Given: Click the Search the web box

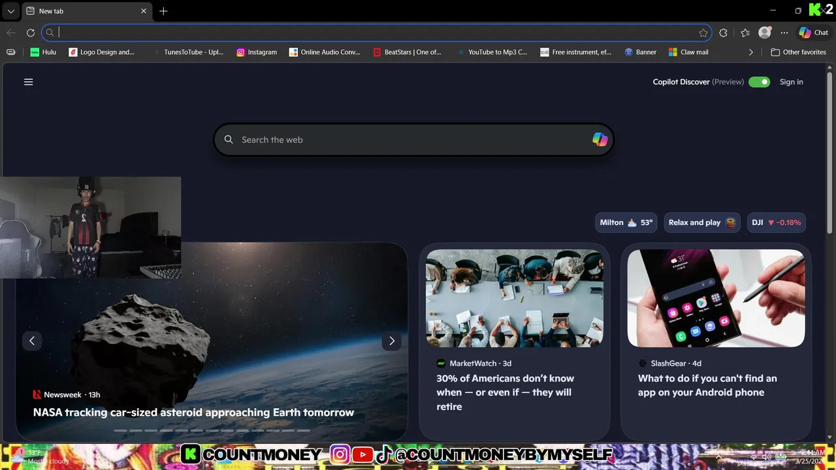Looking at the screenshot, I should (414, 140).
